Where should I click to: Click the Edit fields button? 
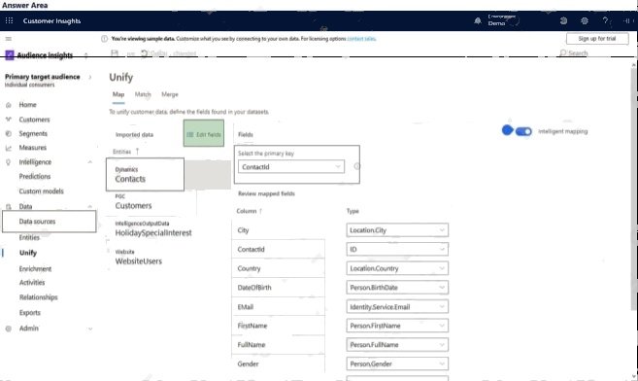click(x=204, y=133)
